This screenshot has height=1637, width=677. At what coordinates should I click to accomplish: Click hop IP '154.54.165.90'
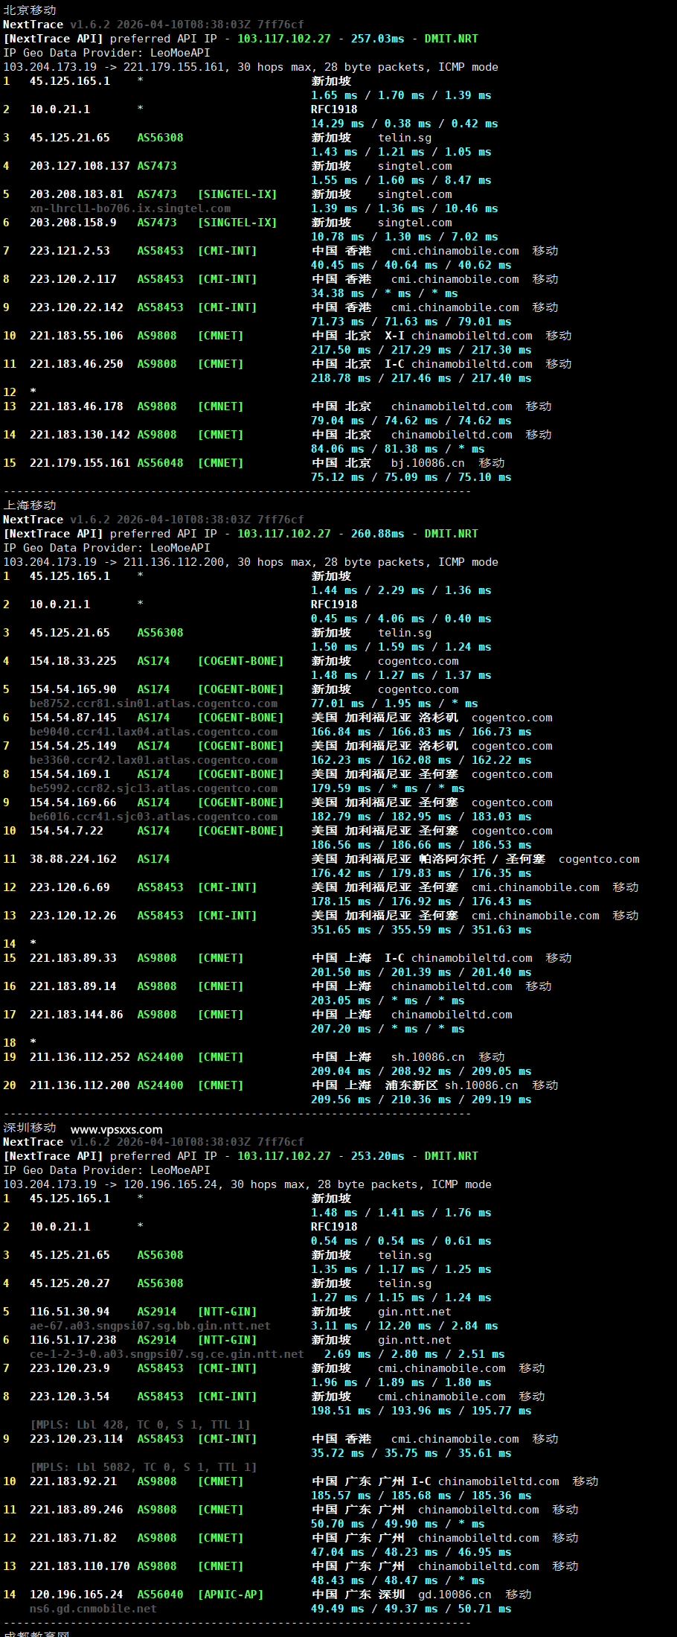pos(73,689)
